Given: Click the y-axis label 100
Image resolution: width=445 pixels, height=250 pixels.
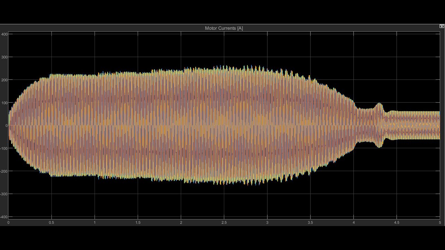Looking at the screenshot, I should (5, 103).
